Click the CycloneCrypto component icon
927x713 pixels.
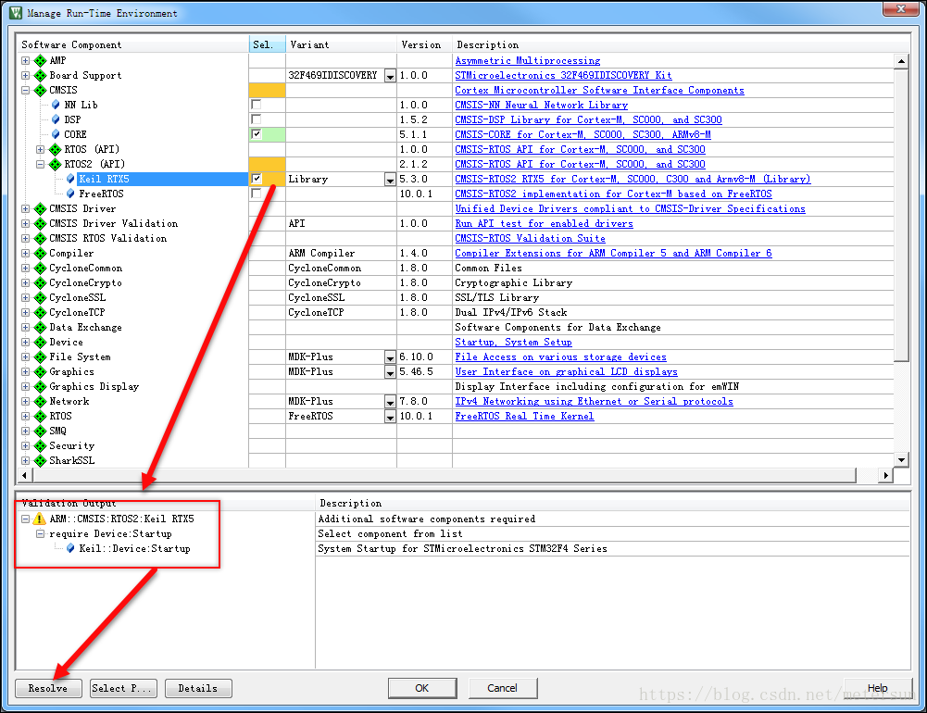click(x=40, y=282)
